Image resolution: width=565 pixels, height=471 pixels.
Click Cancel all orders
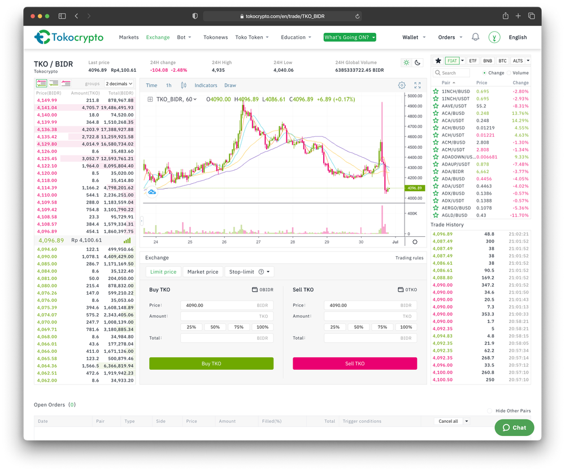448,421
